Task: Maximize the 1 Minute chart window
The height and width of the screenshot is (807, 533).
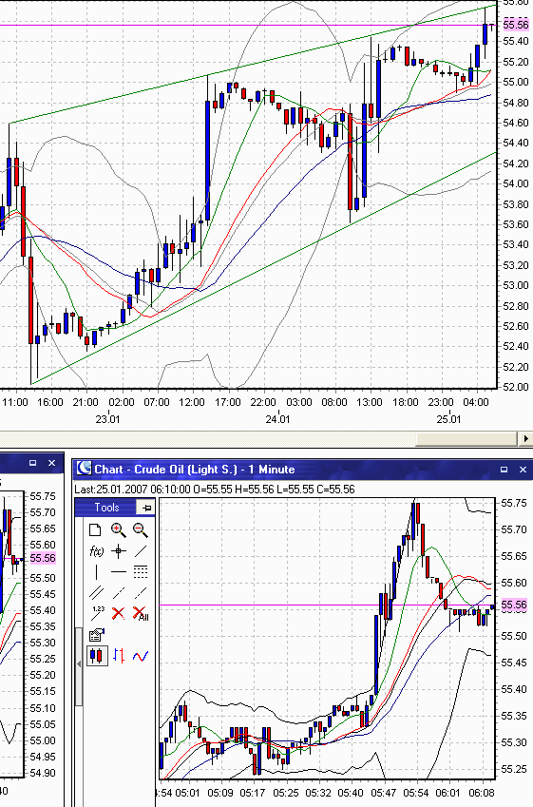Action: [x=504, y=469]
